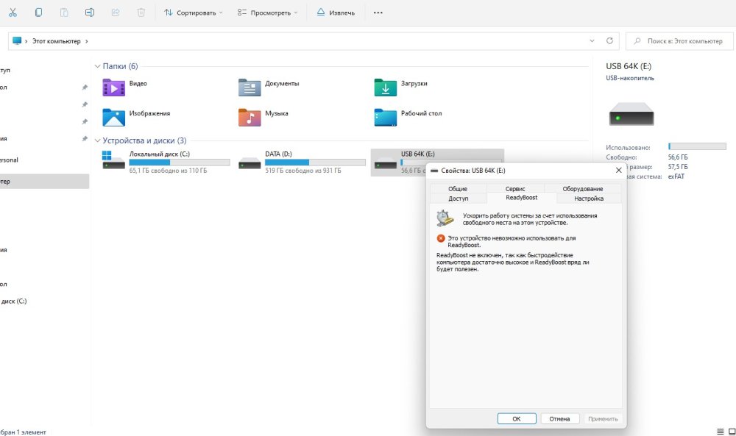Collapse the Папки (6) section
This screenshot has width=736, height=436.
(98, 66)
